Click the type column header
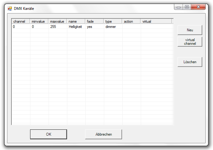 (x=112, y=21)
